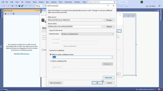Click the search magnifier icon

click(114, 2)
